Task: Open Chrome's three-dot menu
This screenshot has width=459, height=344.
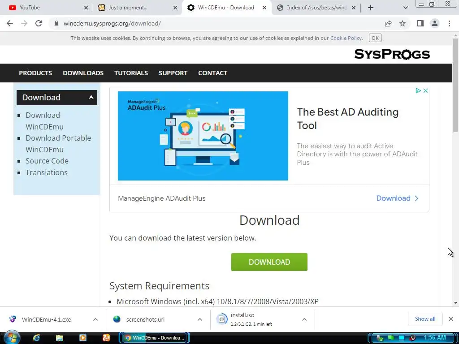Action: pyautogui.click(x=449, y=23)
